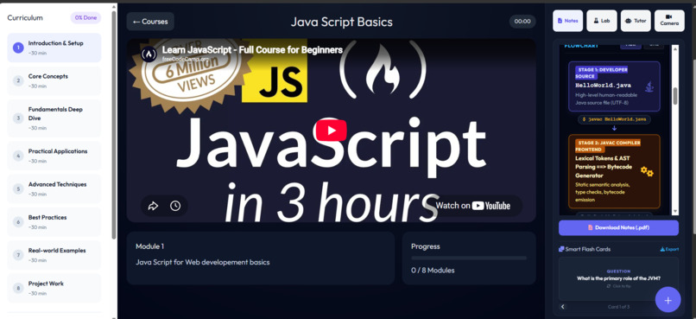Viewport: 696px width, 319px height.
Task: Click the Java Script Basics title
Action: 341,22
